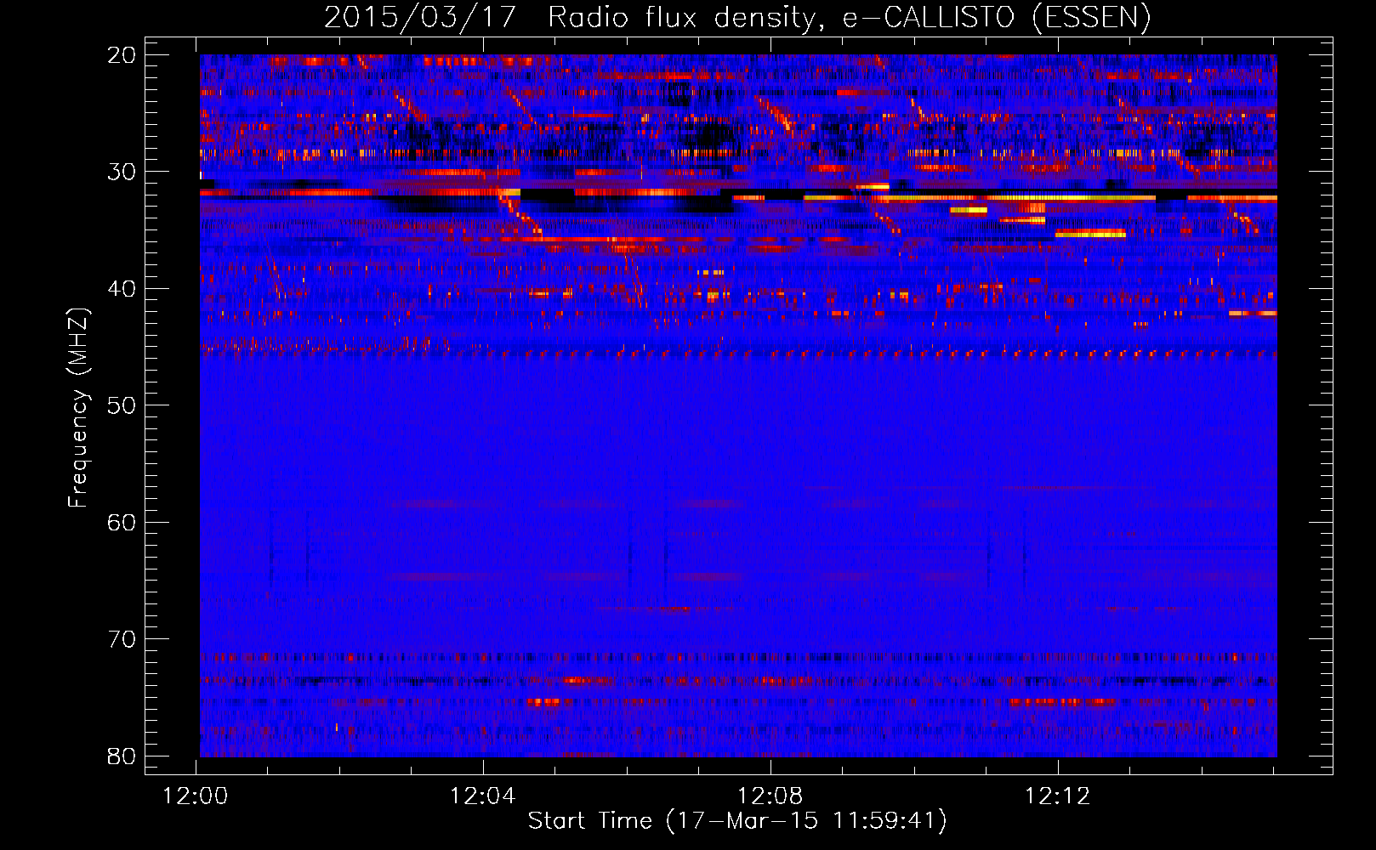This screenshot has height=850, width=1376.
Task: Click the 12:12 time tick label
Action: click(x=1058, y=796)
